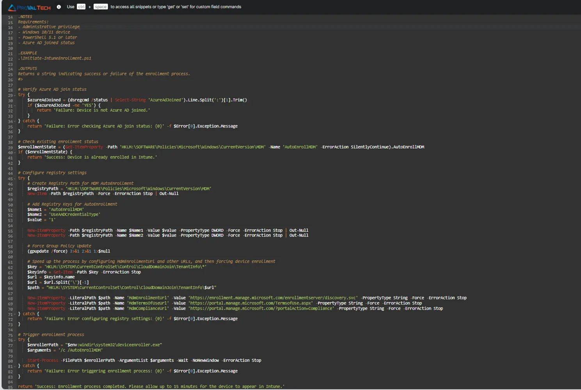
Task: Click the 'MdmEnrollmentUrl' name on line 68
Action: pos(148,298)
